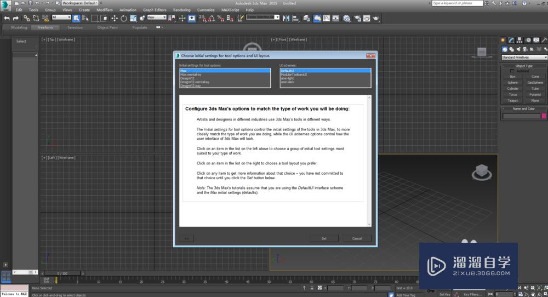Viewport: 548px width, 297px height.
Task: Click the search keyword input box
Action: click(458, 3)
